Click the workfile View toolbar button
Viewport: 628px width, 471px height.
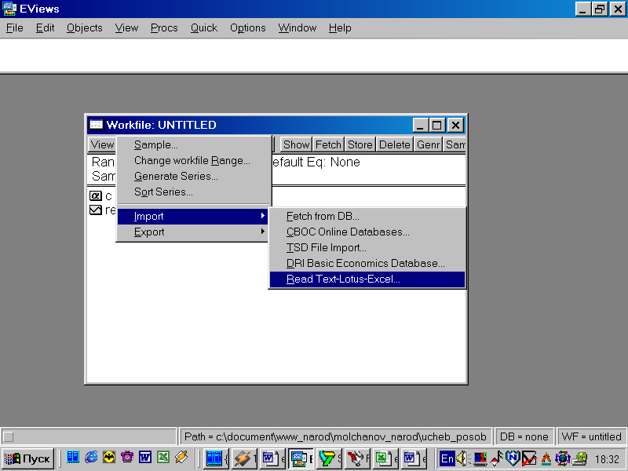[x=102, y=144]
